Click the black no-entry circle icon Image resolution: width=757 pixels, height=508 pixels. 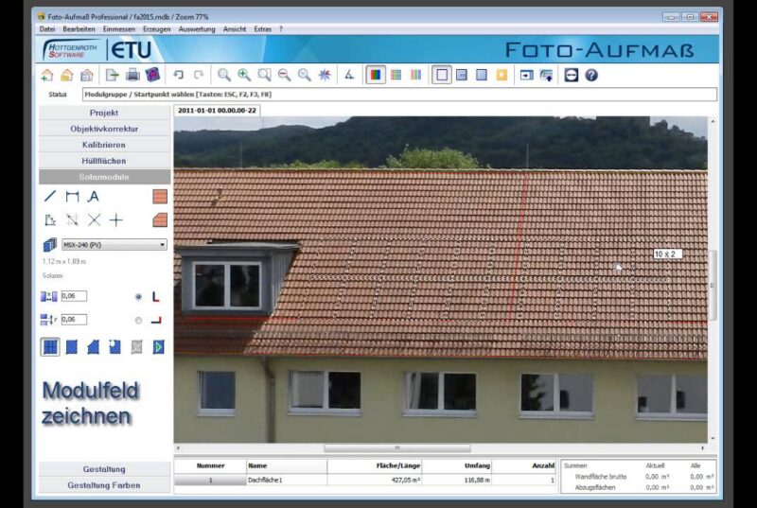(572, 75)
